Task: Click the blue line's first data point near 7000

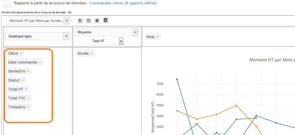Action: click(177, 79)
